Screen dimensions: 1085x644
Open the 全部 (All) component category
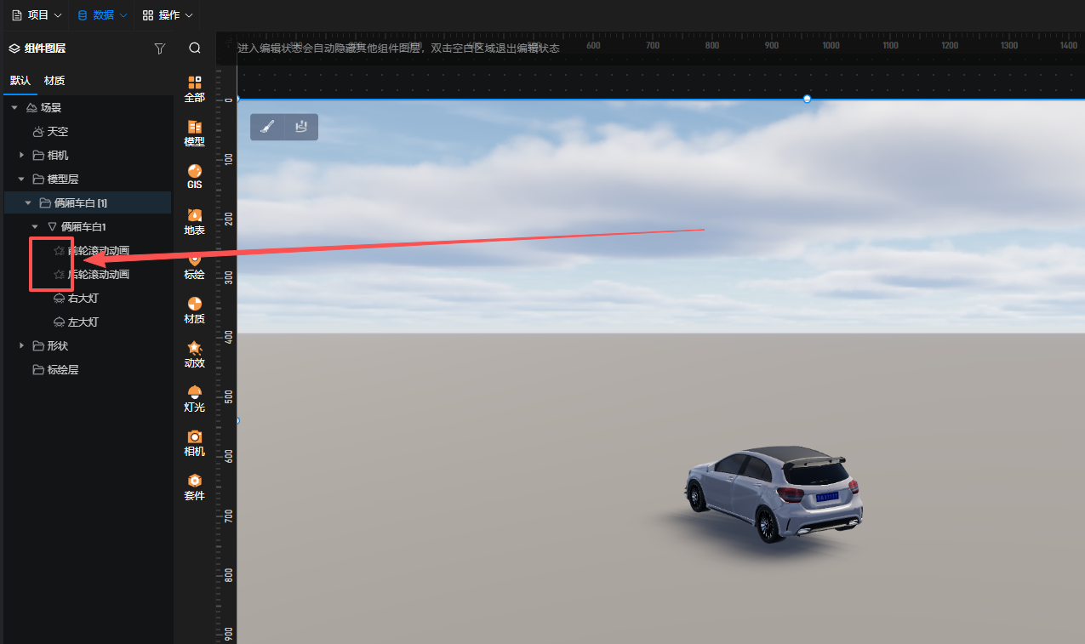click(x=194, y=88)
